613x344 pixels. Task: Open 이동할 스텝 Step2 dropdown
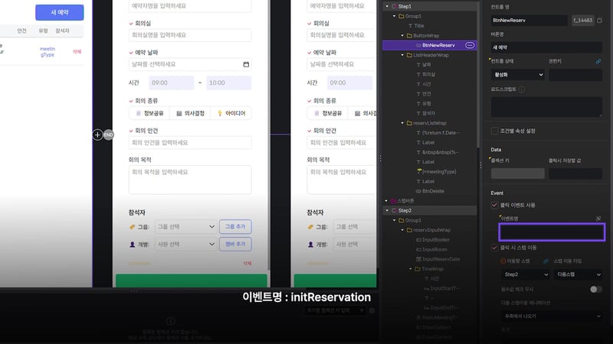tap(525, 274)
